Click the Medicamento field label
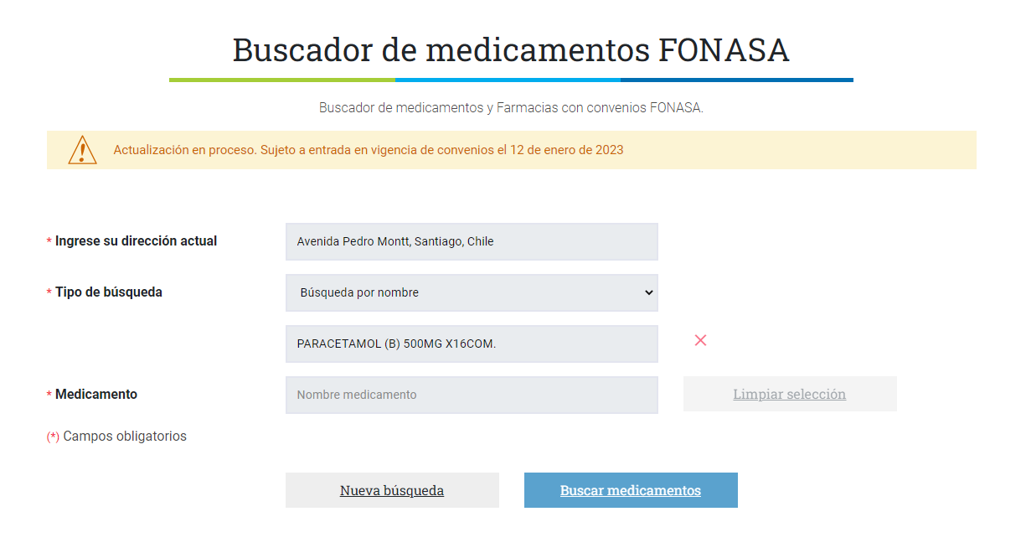Screen dimensions: 1026x553 [x=96, y=395]
